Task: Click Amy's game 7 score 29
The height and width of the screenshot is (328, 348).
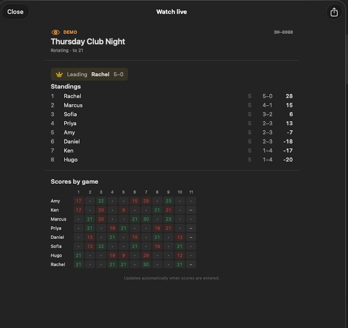Action: point(146,201)
